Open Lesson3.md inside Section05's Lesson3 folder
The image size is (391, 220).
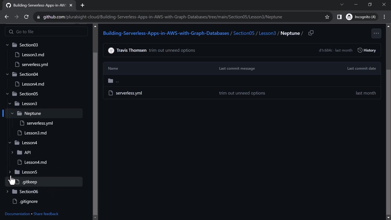pos(35,133)
